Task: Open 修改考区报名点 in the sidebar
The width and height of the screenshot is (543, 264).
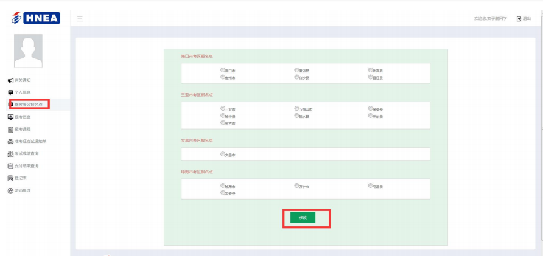Action: (29, 105)
